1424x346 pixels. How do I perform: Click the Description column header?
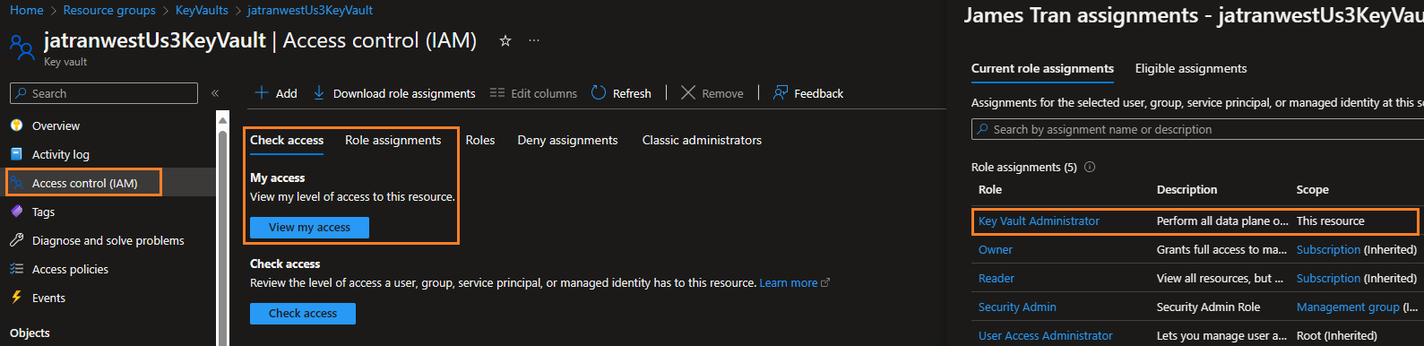coord(1187,190)
